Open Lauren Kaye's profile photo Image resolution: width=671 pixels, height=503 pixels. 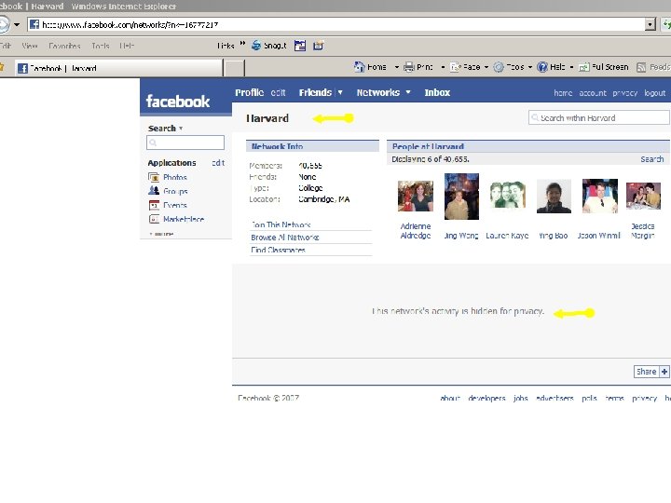[507, 195]
